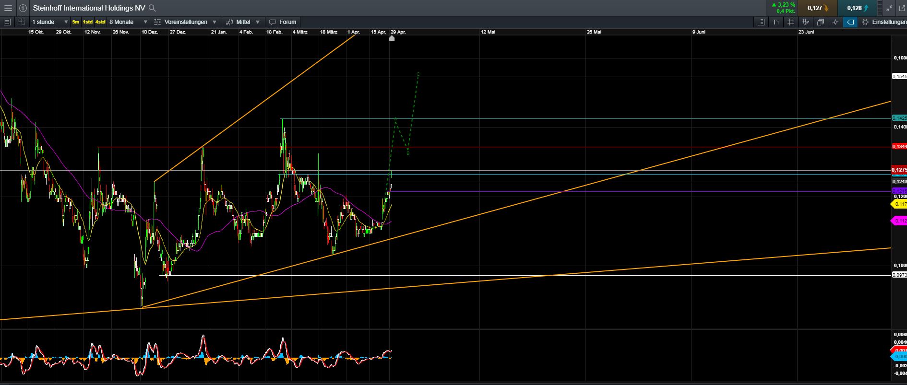Click the blue oscillator value tag

tap(899, 357)
